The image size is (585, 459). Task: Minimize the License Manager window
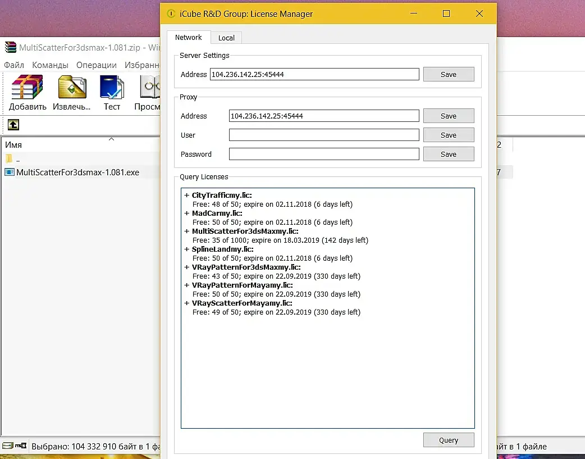pos(414,14)
